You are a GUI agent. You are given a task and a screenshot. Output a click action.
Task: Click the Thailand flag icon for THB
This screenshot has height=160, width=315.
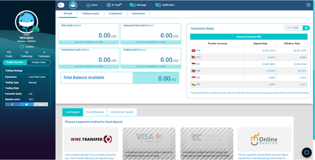(193, 71)
